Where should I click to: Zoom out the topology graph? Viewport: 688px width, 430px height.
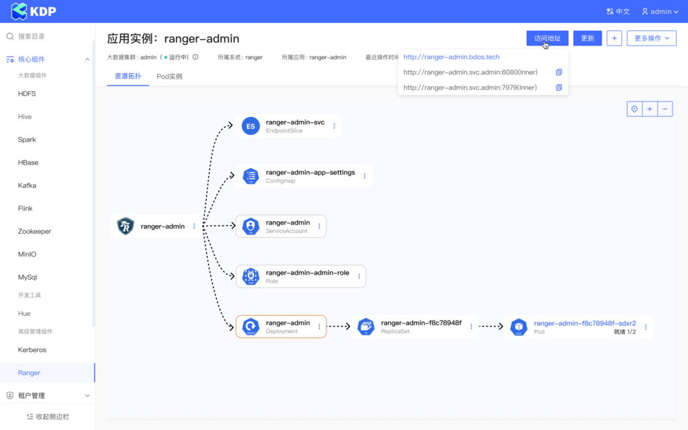[665, 110]
